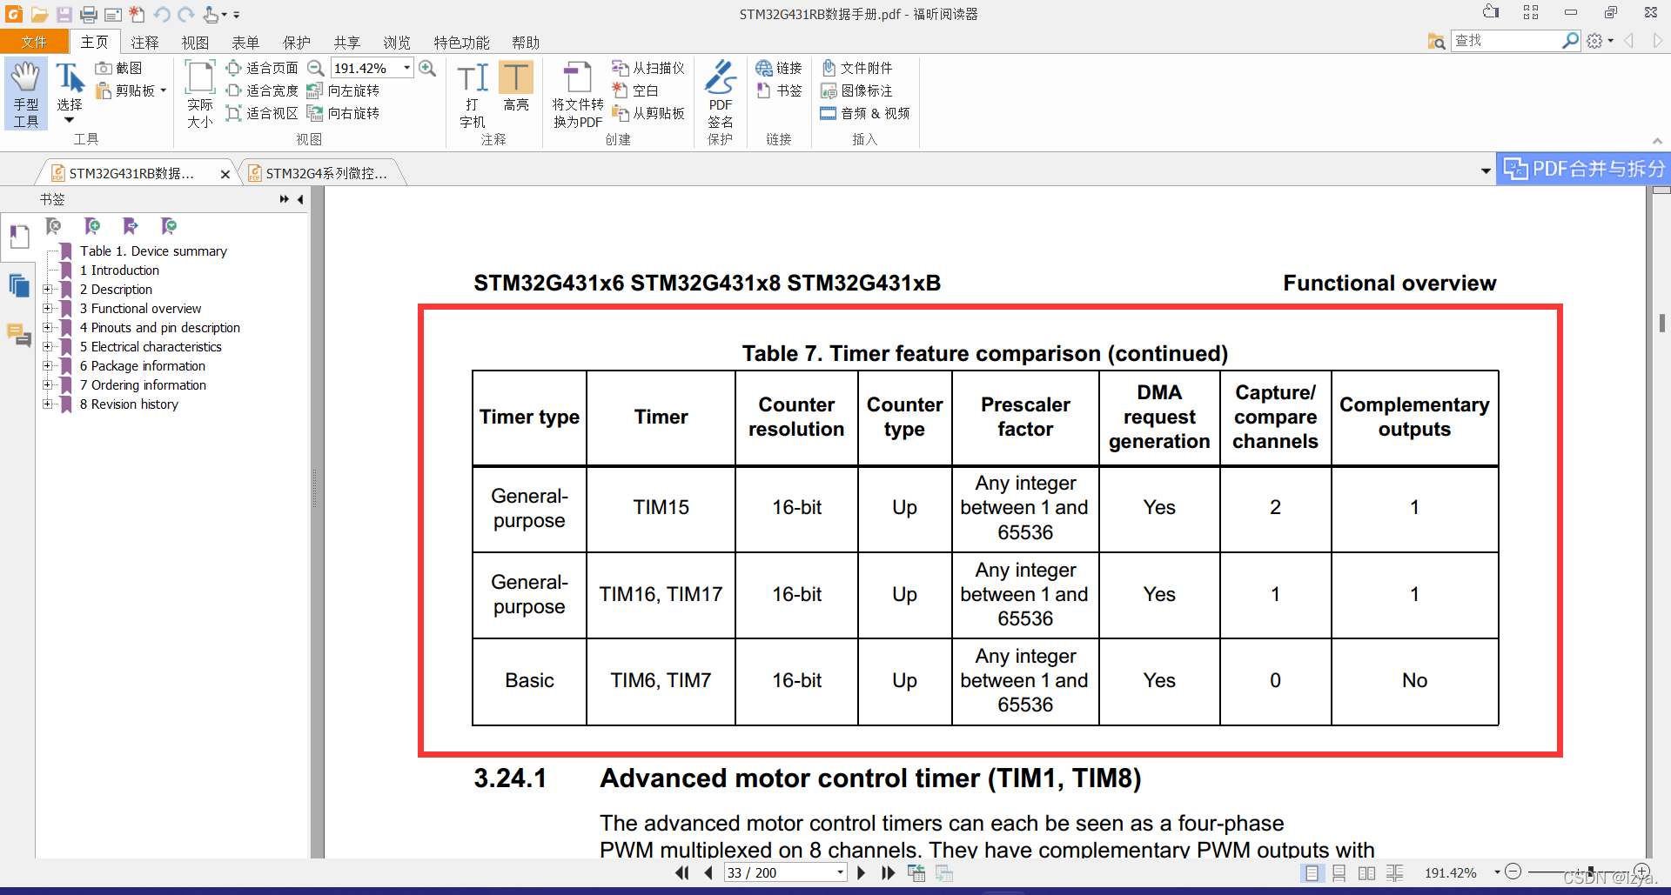Insert a file attachment (文件附件)
This screenshot has width=1671, height=895.
856,68
